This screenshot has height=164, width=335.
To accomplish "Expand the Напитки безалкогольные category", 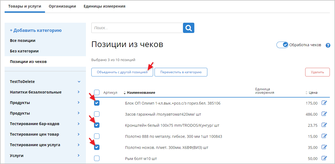I will click(x=79, y=92).
